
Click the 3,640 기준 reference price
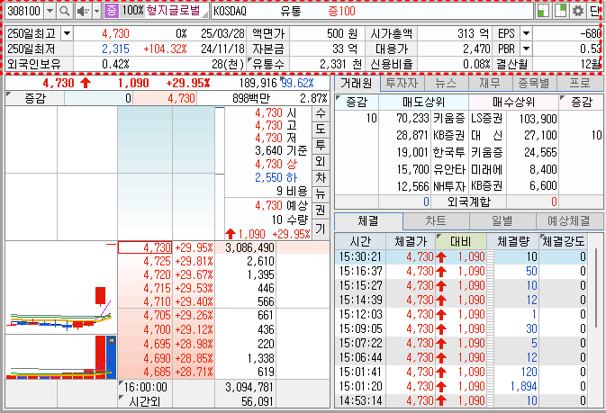pyautogui.click(x=281, y=150)
